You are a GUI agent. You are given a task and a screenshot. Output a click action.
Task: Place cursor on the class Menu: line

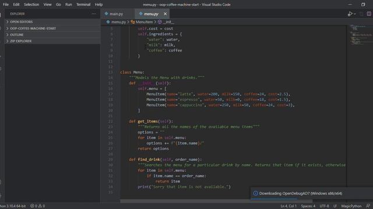(x=132, y=72)
